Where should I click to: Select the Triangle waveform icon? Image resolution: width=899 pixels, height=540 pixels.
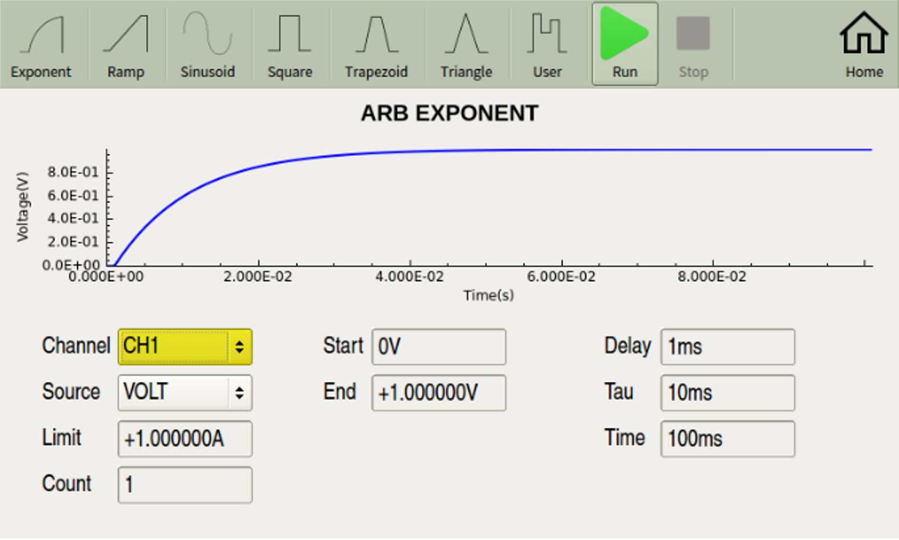[x=466, y=45]
